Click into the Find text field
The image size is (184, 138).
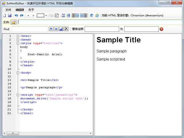tap(30, 29)
